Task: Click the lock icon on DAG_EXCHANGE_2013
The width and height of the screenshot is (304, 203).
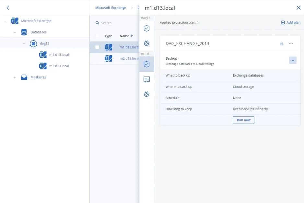Action: tap(281, 43)
